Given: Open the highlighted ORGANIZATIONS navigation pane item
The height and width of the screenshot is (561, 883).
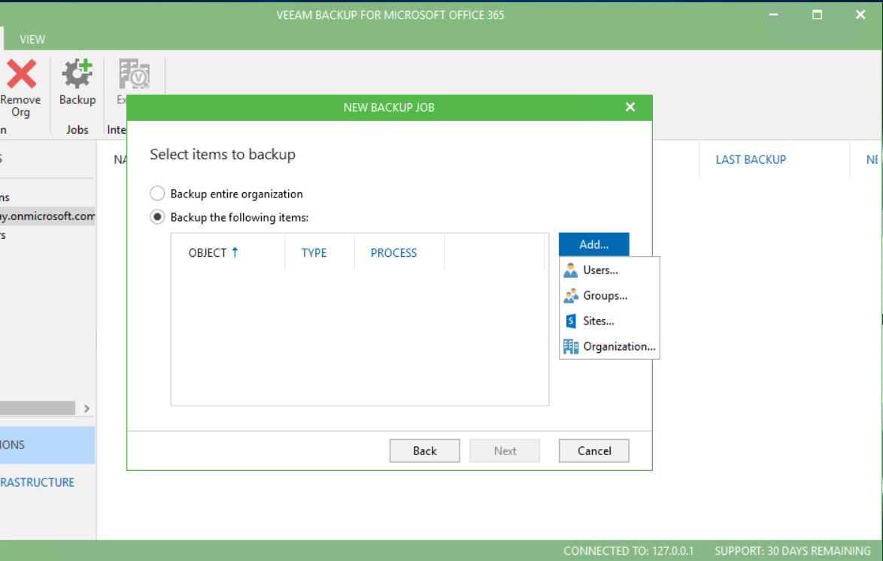Looking at the screenshot, I should (47, 445).
